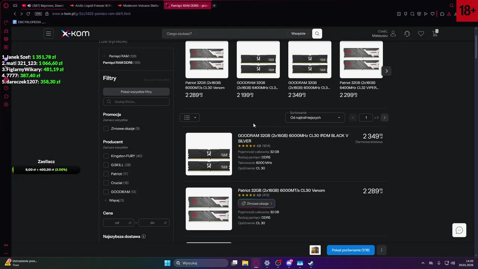Click the page vertical scrollbar
The width and height of the screenshot is (478, 269).
476,47
